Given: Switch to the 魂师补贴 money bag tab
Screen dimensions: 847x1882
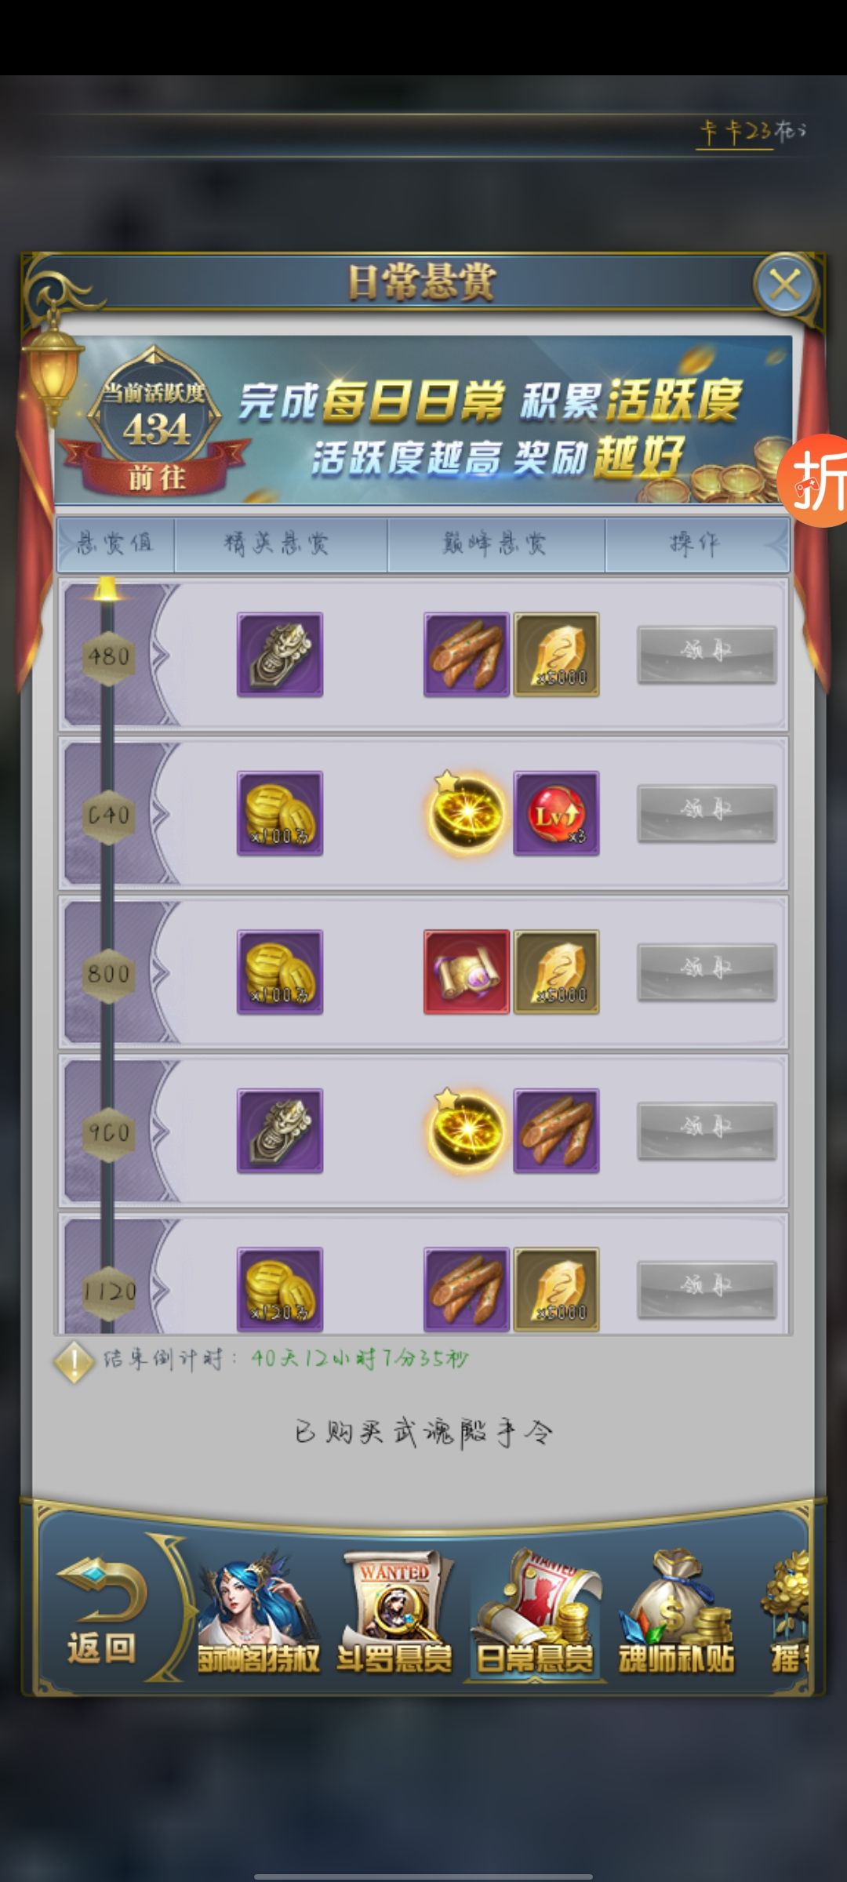Looking at the screenshot, I should [x=676, y=1612].
